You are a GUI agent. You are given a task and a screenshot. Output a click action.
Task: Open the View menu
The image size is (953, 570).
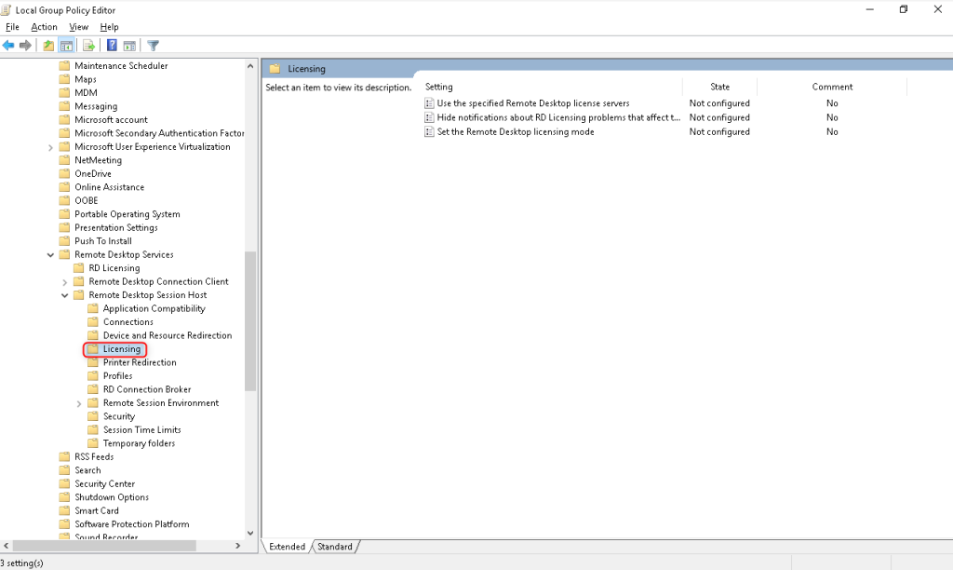click(x=78, y=27)
